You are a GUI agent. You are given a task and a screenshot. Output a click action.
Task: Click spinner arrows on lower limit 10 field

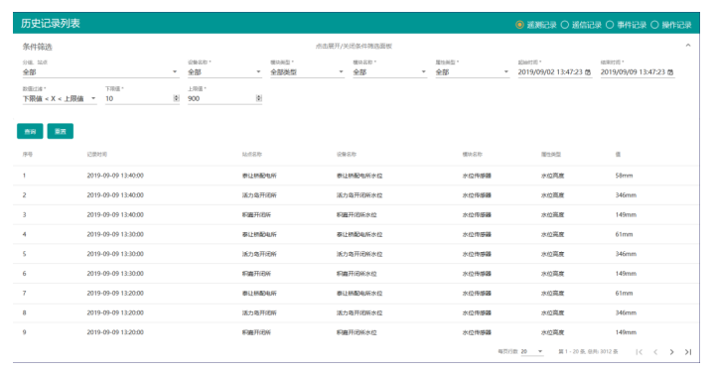pos(176,98)
